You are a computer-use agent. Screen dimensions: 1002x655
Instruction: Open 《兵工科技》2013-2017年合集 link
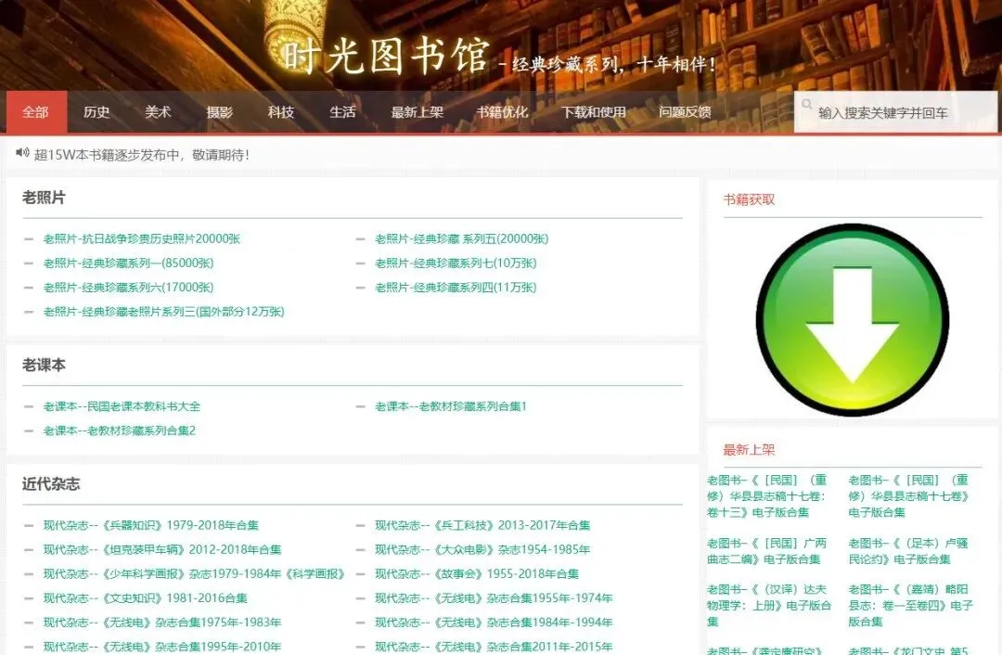point(482,524)
